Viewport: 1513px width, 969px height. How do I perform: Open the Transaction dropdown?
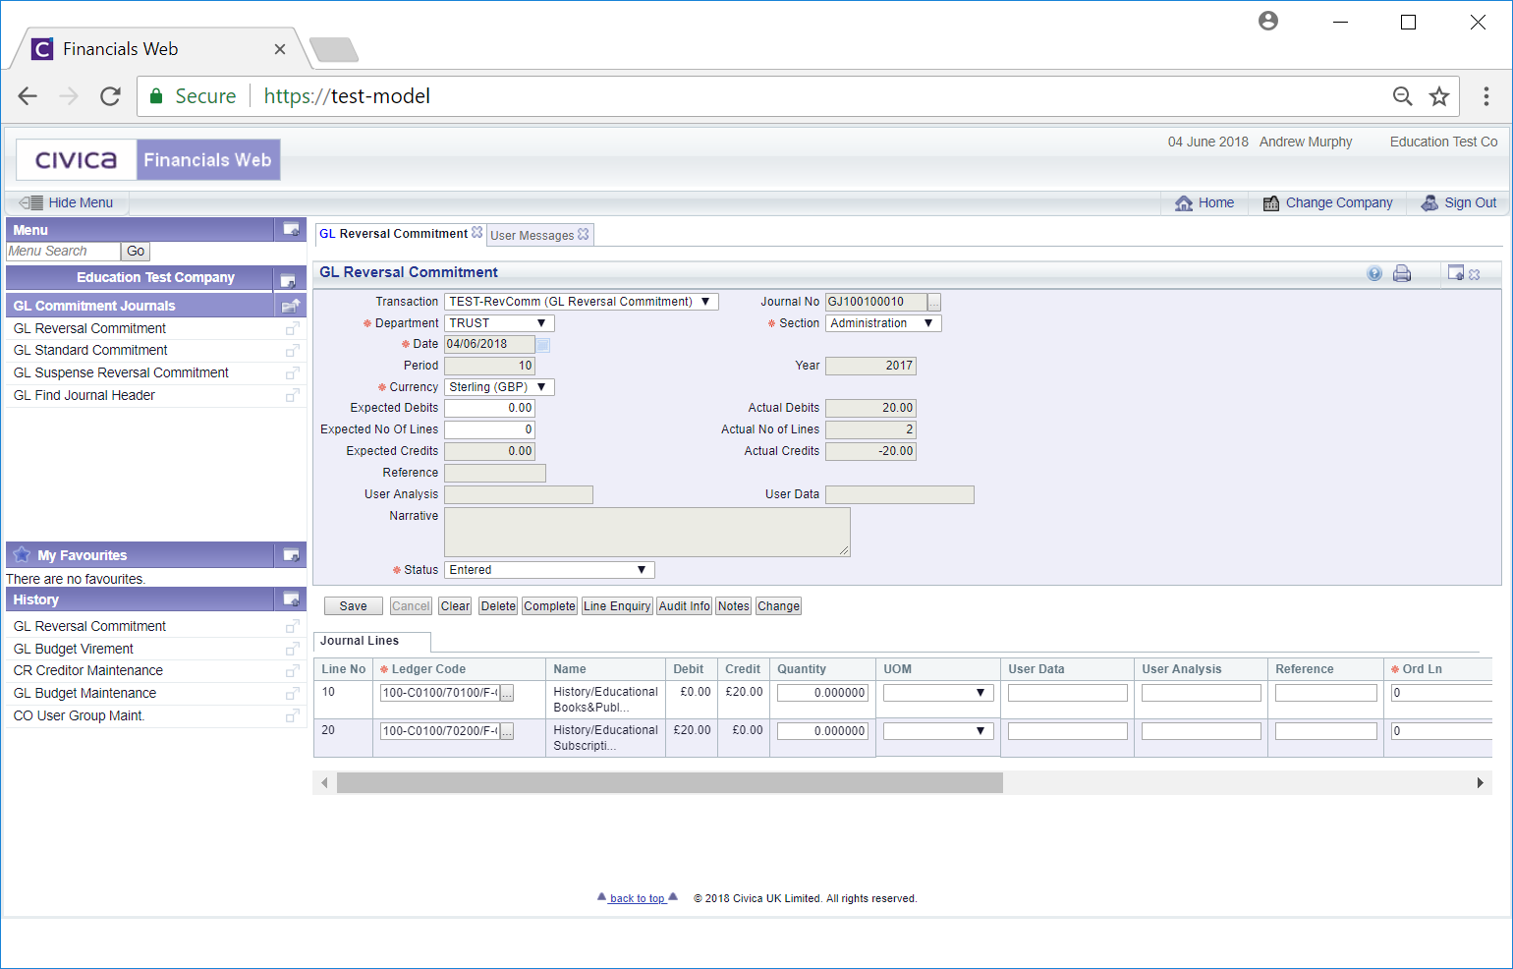581,302
